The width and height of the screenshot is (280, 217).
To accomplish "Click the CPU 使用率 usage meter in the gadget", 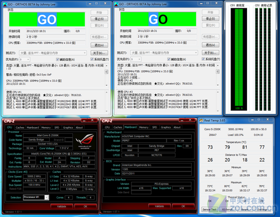I will coord(239,60).
